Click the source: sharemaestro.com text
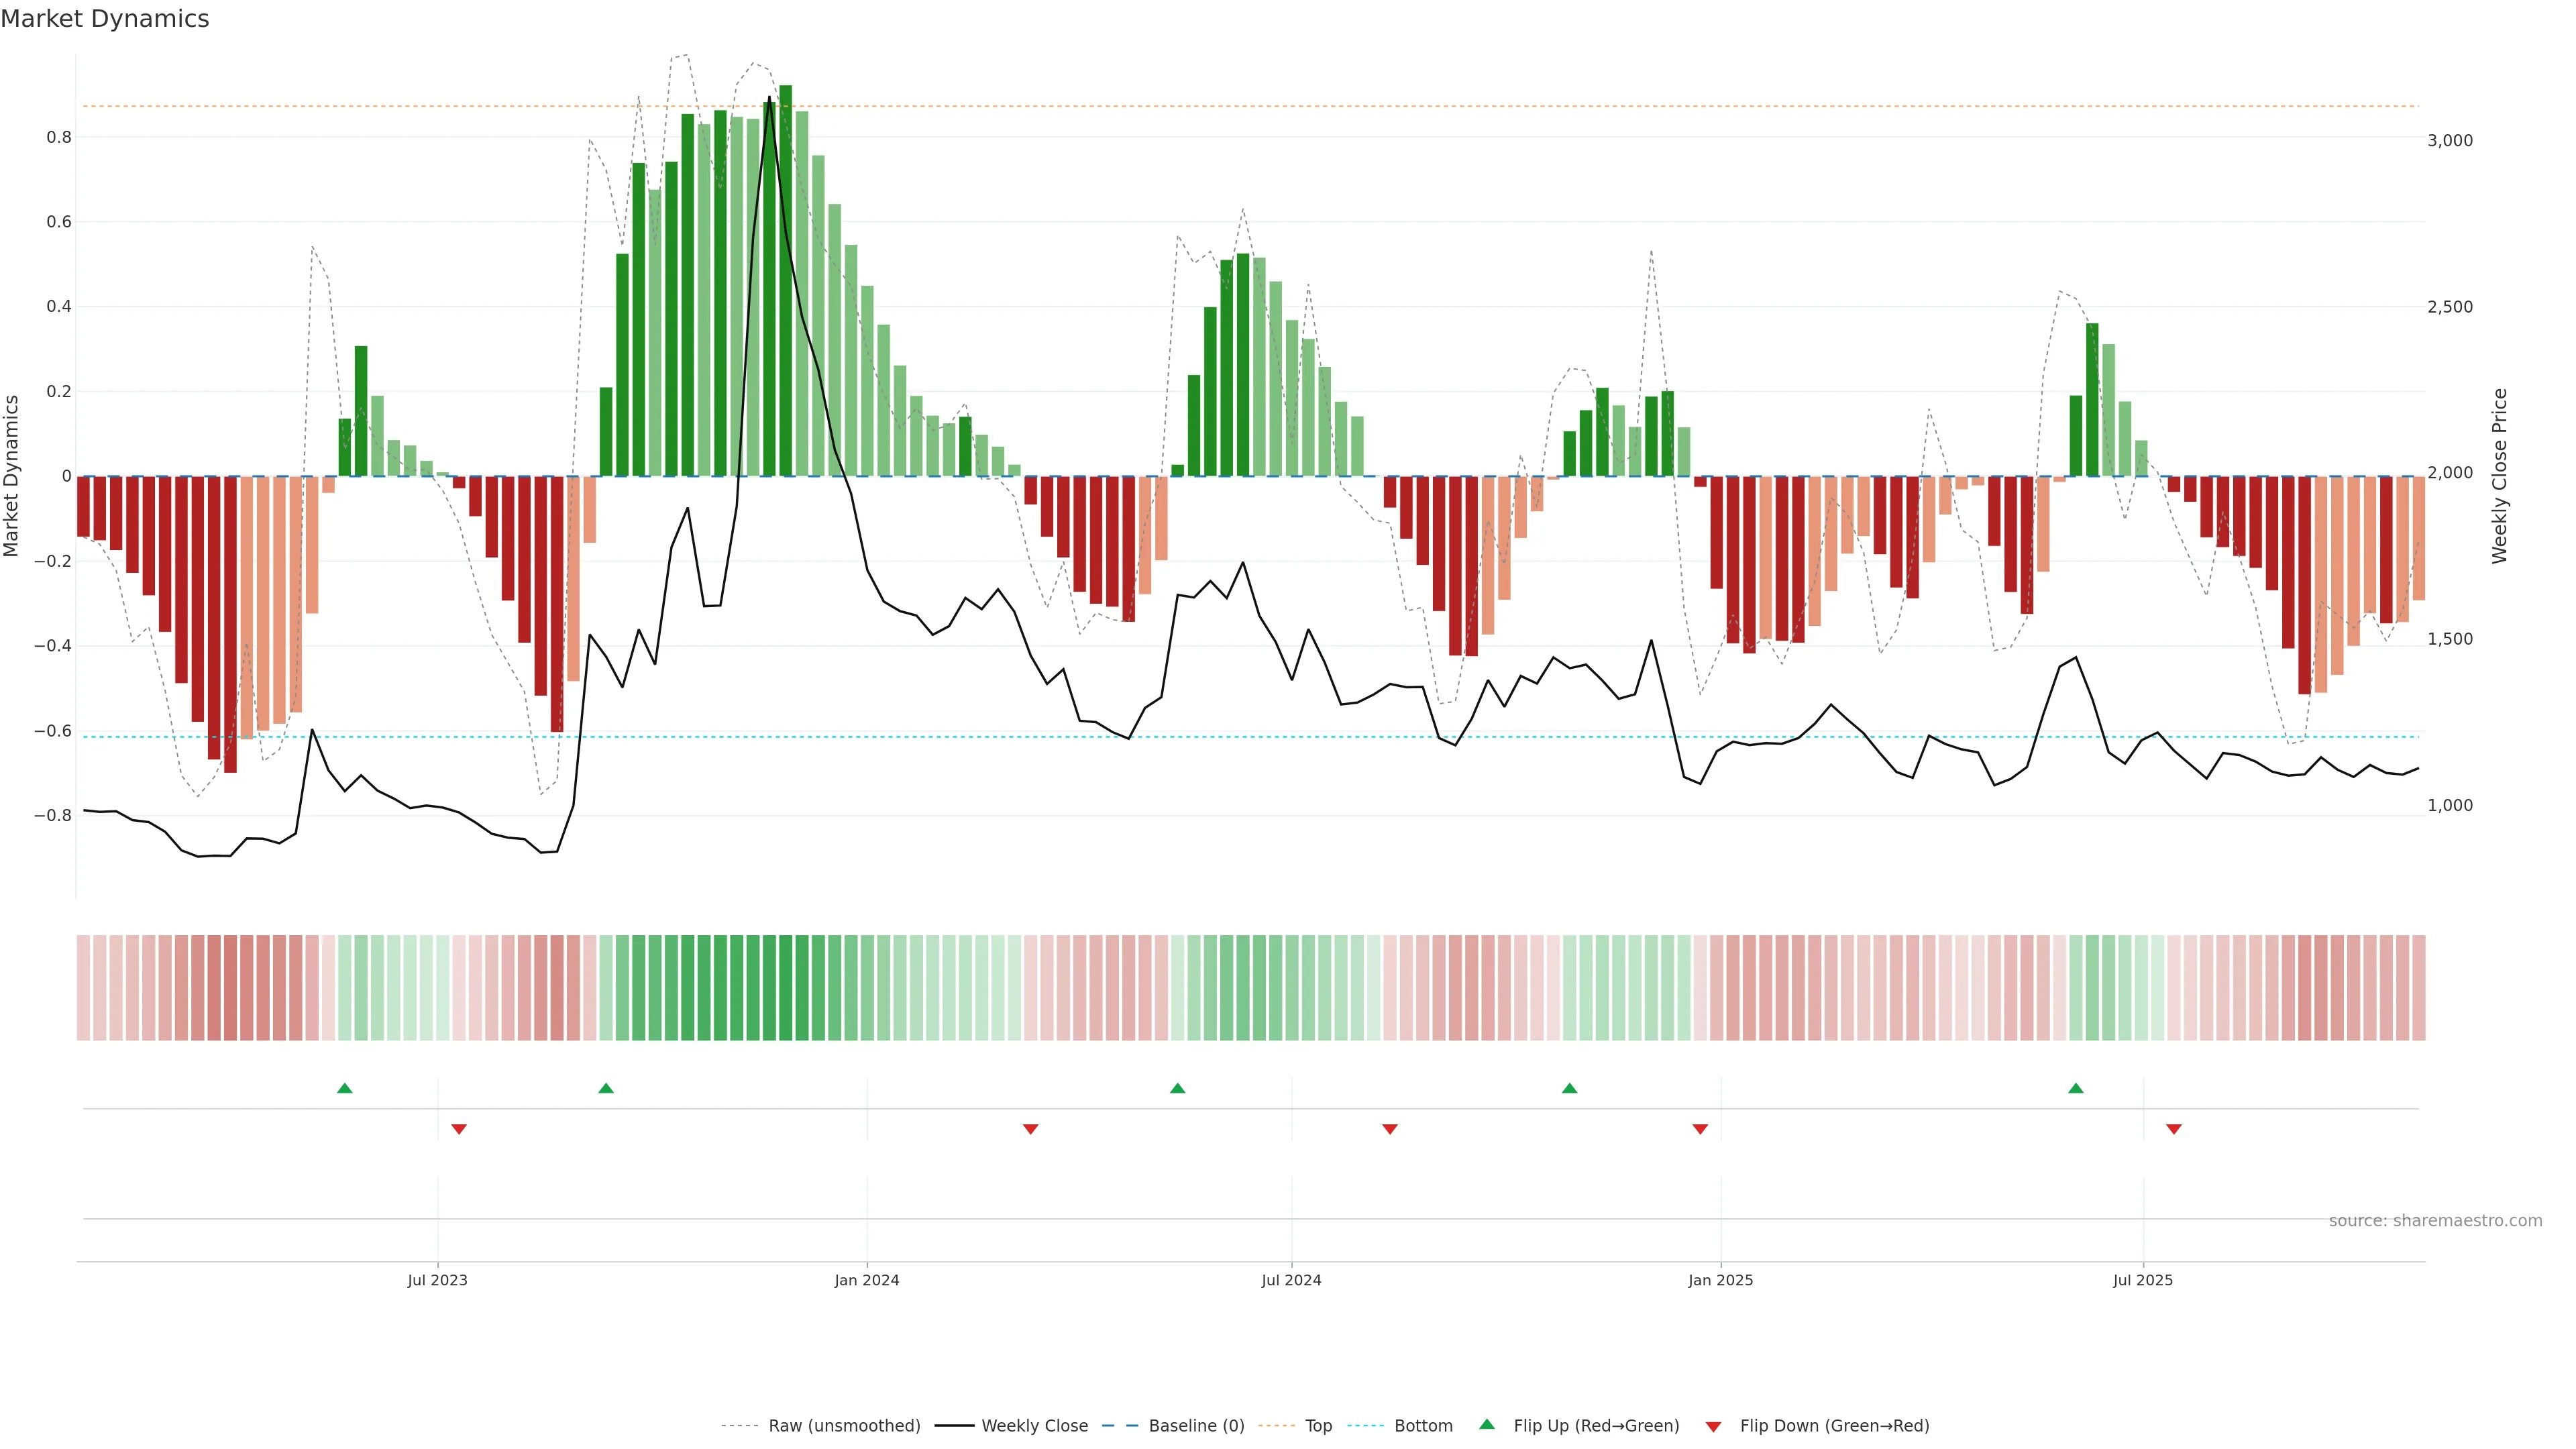The height and width of the screenshot is (1449, 2576). coord(2435,1221)
